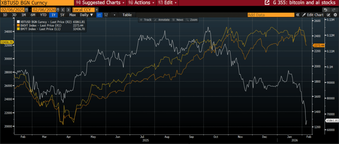339x144 pixels.
Task: Open the Daily periodicity dropdown
Action: click(x=87, y=15)
